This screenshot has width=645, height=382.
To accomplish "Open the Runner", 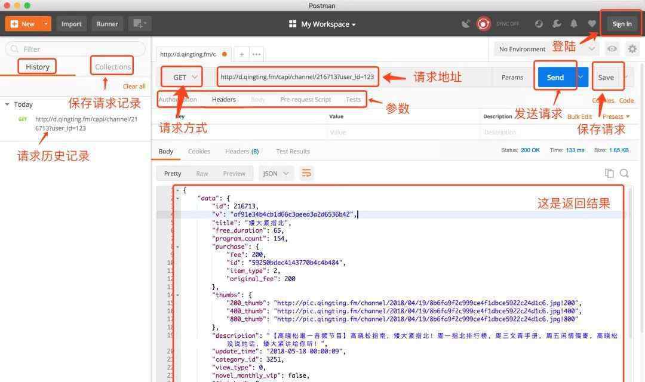I will coord(107,24).
